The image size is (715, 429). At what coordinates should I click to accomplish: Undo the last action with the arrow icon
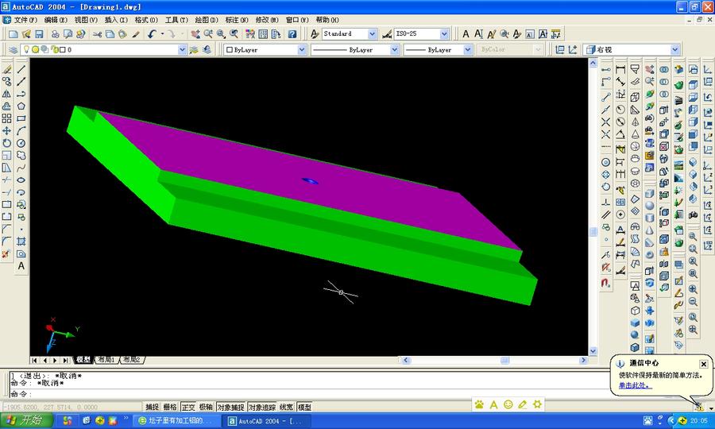tap(153, 33)
